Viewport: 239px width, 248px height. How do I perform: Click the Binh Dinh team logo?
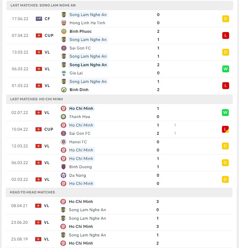64,90
